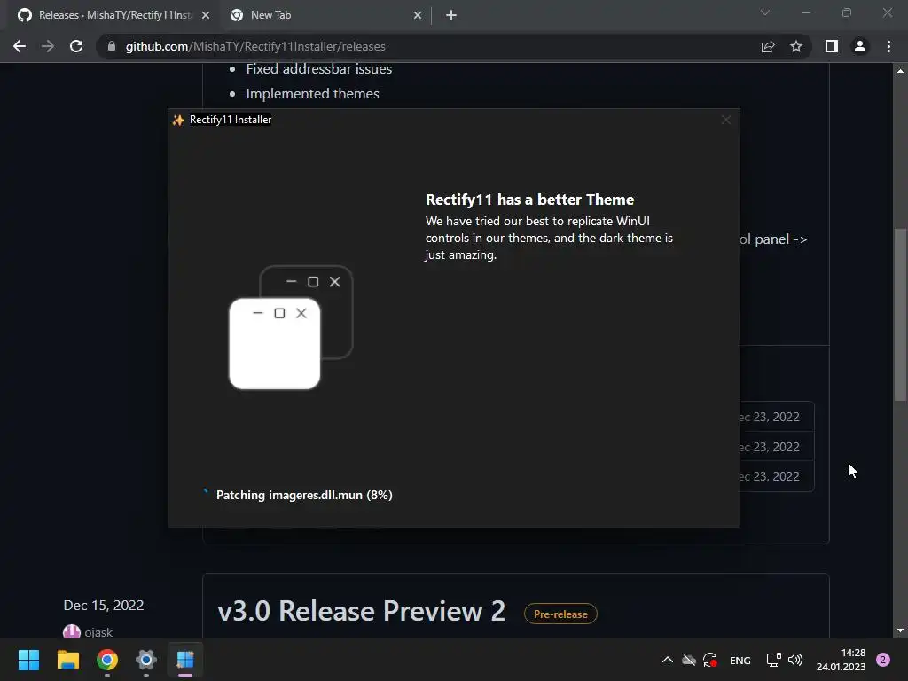Open network settings tray icon
The height and width of the screenshot is (681, 908).
[x=773, y=660]
